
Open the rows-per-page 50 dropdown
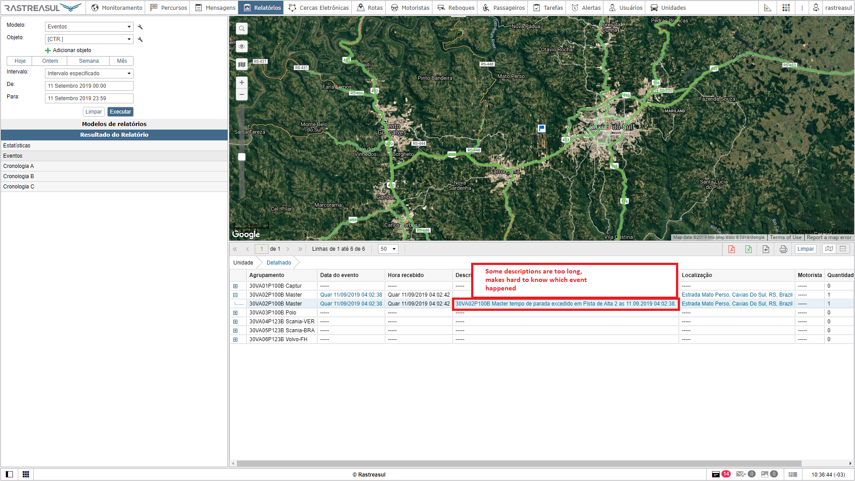tap(388, 249)
